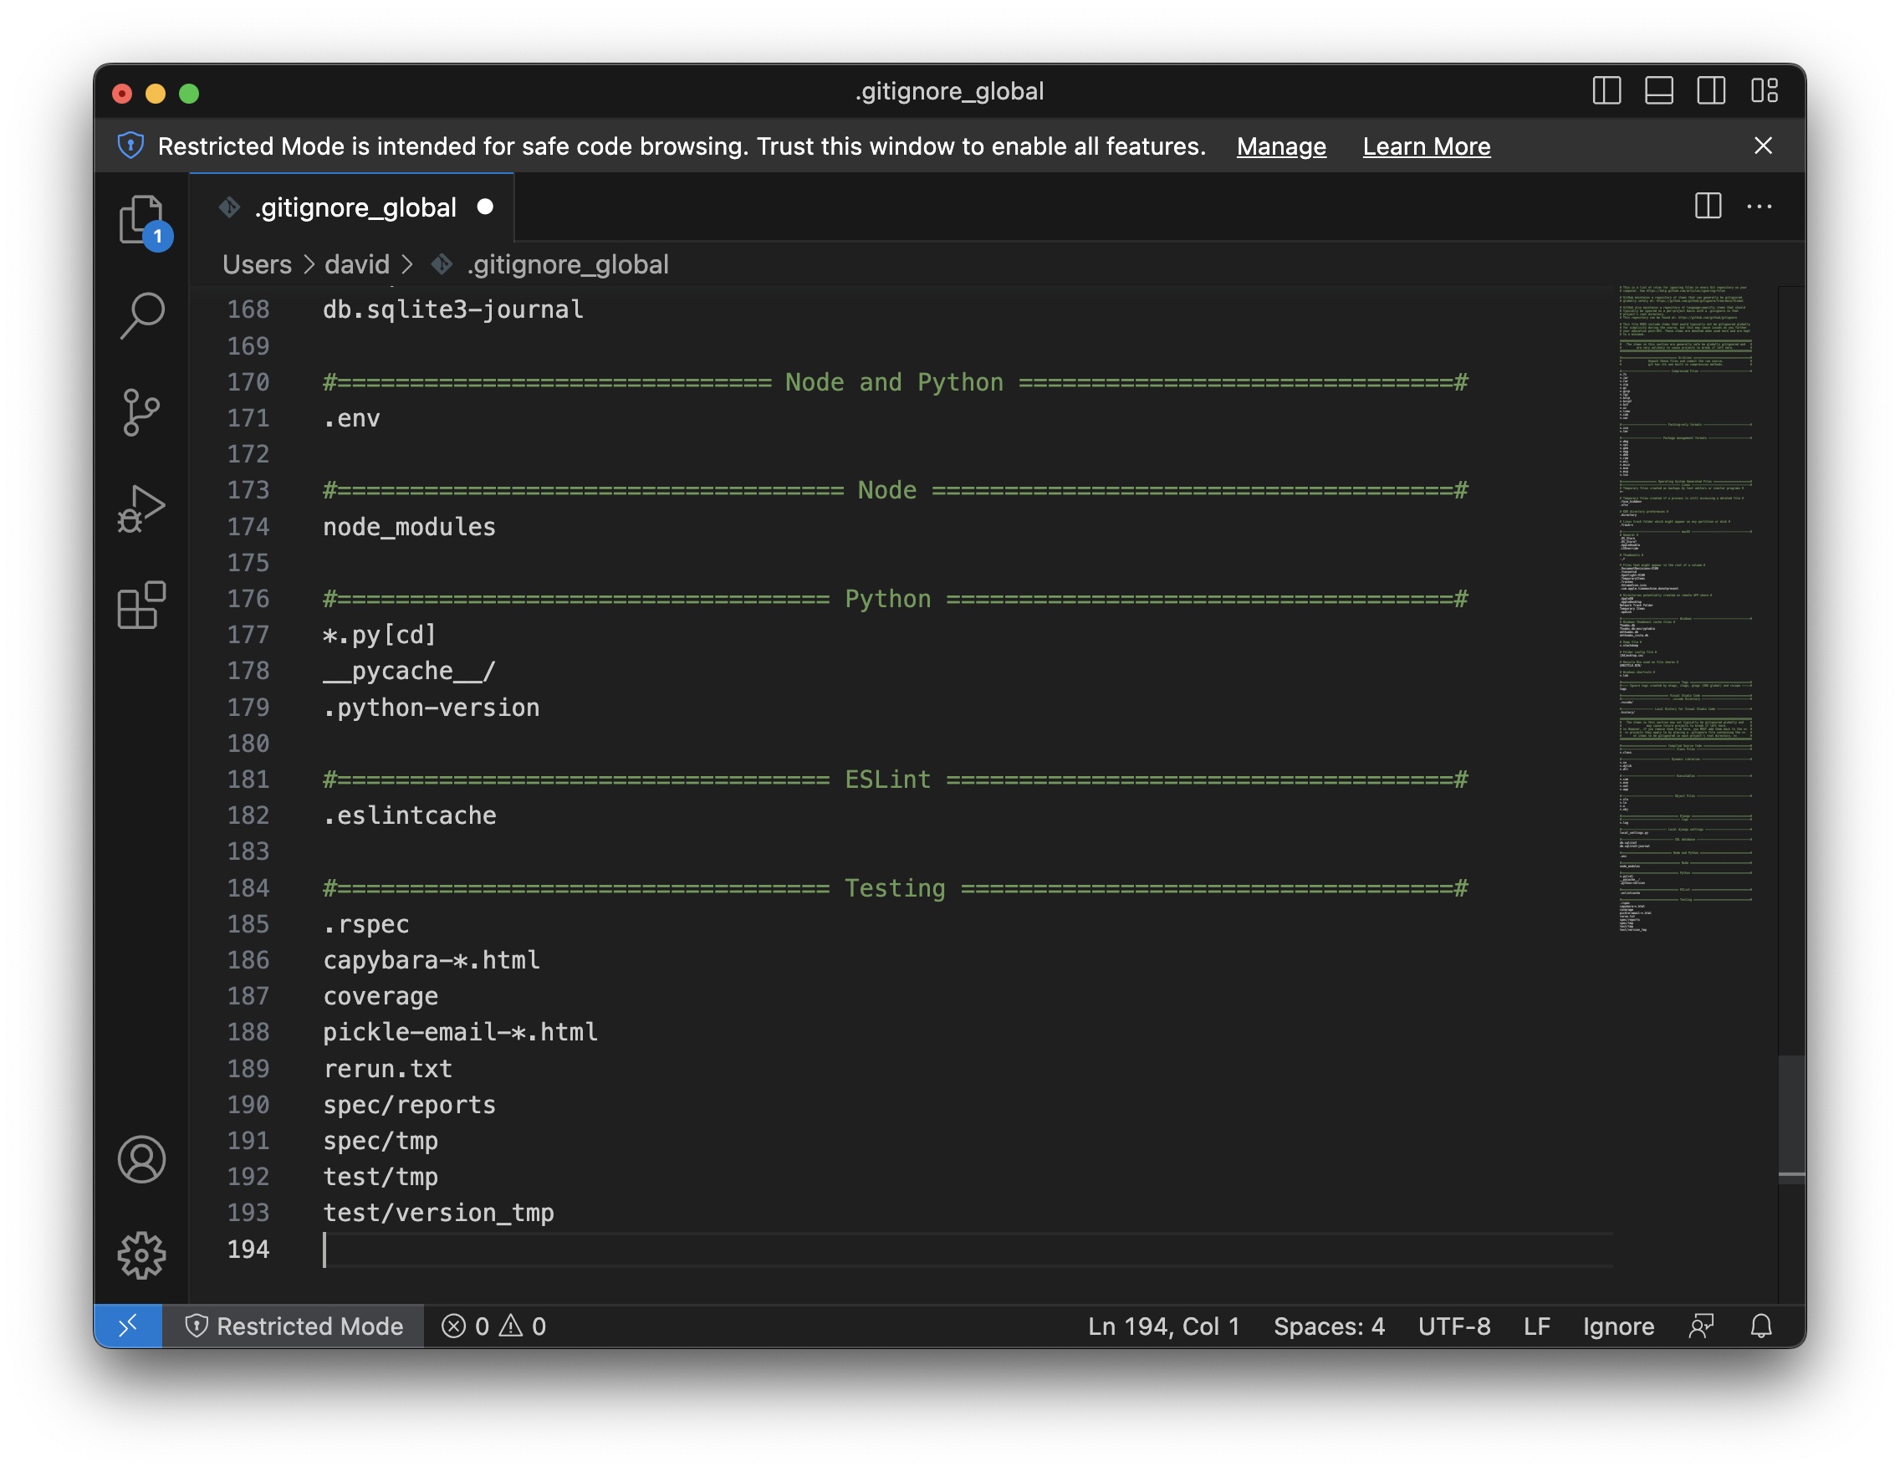The width and height of the screenshot is (1900, 1472).
Task: Click the Accounts icon
Action: 141,1159
